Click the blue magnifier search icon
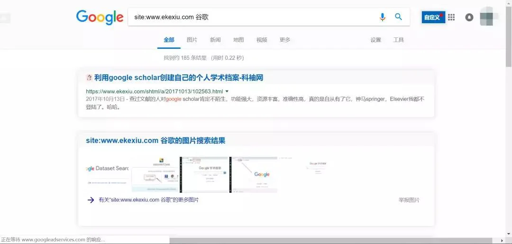This screenshot has height=244, width=512. coord(398,17)
